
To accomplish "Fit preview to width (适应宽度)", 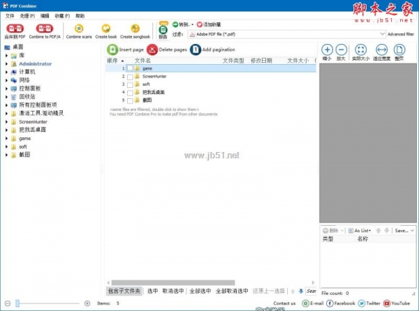I will [381, 50].
